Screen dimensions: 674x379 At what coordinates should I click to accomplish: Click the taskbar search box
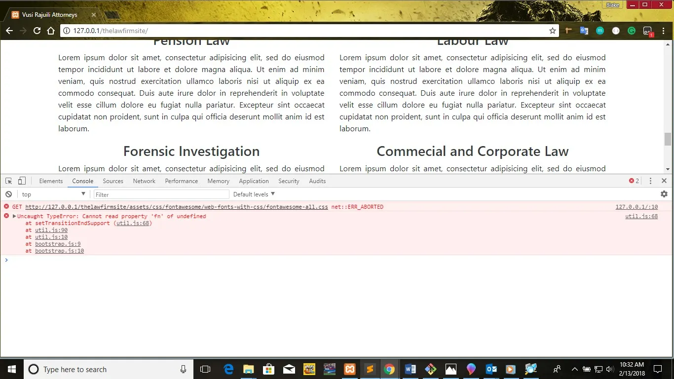[x=110, y=369]
